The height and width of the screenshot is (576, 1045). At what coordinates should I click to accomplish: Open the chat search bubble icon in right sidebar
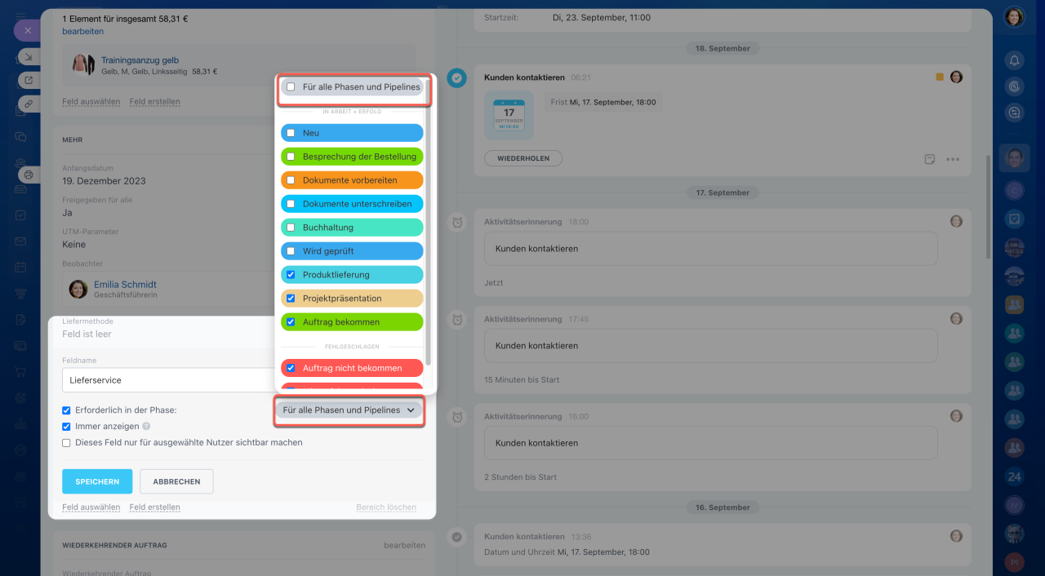point(1015,113)
